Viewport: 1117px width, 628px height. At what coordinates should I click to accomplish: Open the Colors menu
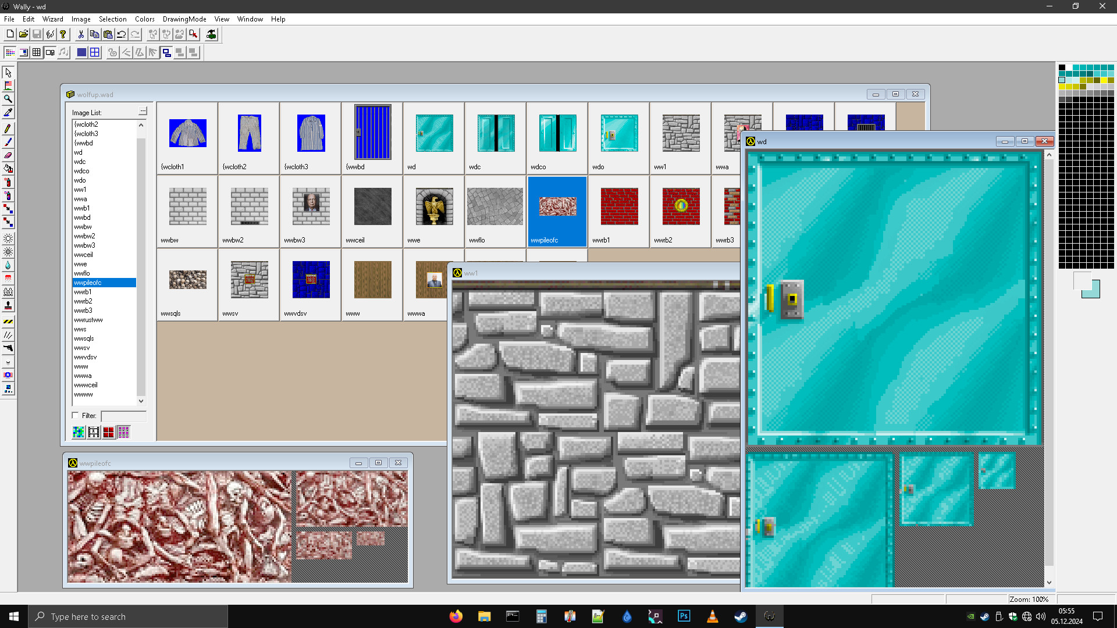(x=144, y=19)
